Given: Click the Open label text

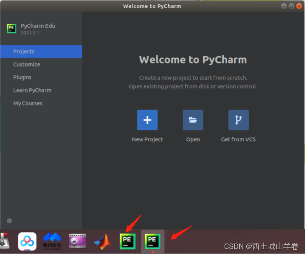Looking at the screenshot, I should (x=193, y=140).
